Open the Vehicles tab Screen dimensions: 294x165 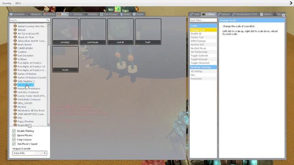point(76,14)
